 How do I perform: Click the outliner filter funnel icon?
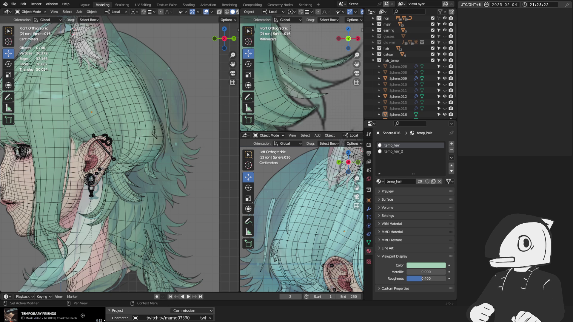440,12
